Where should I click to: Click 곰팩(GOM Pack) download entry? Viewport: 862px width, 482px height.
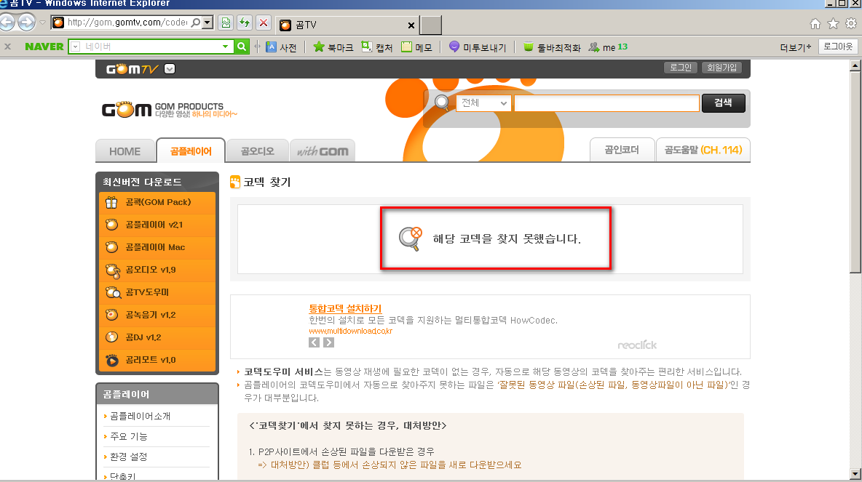pyautogui.click(x=157, y=203)
